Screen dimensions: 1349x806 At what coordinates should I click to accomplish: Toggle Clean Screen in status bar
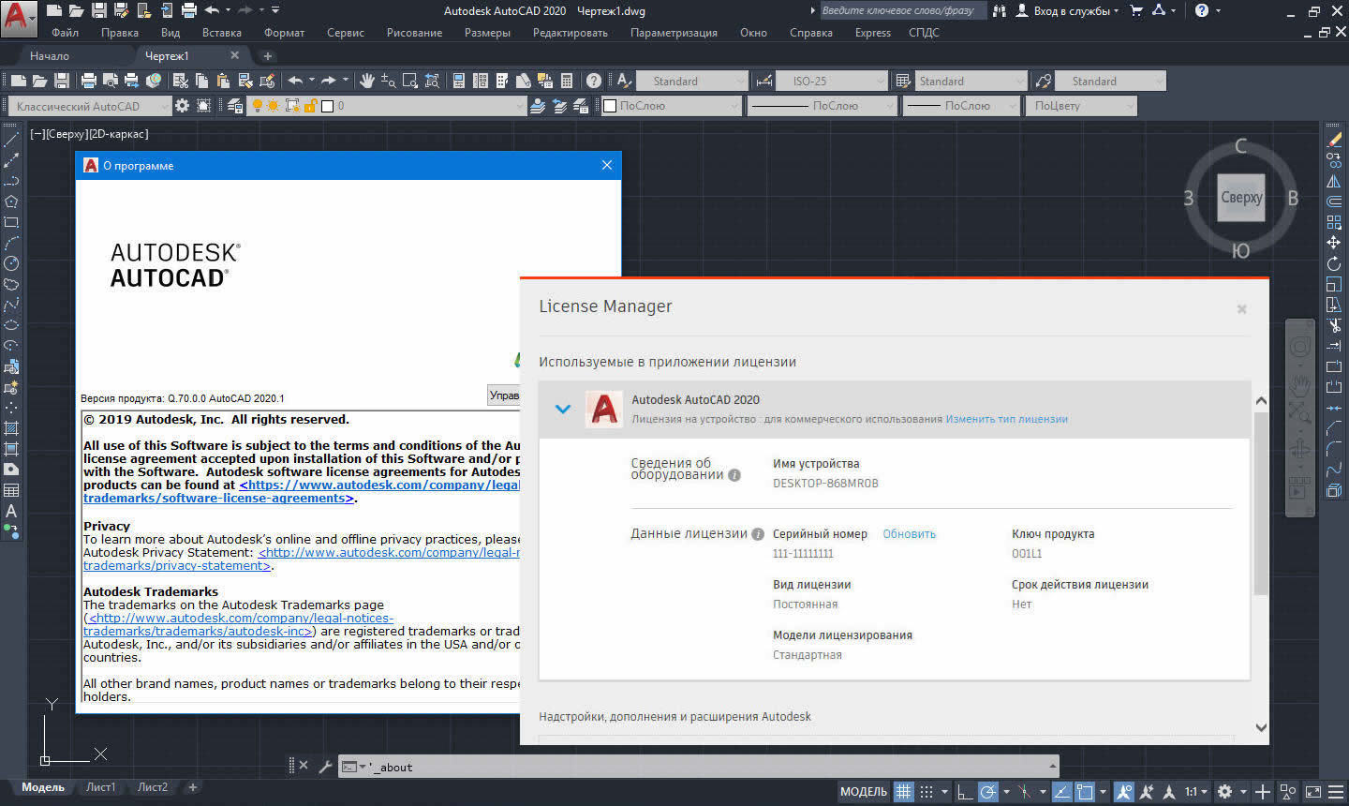(x=1313, y=792)
